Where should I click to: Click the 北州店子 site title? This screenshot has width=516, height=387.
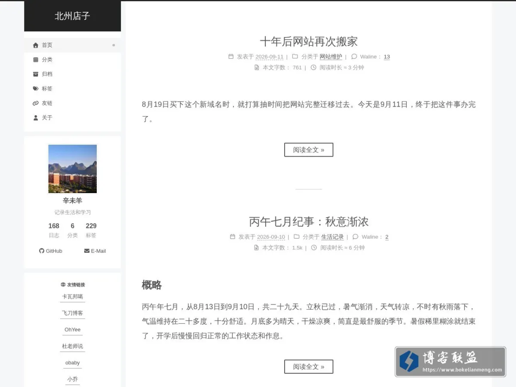click(72, 16)
